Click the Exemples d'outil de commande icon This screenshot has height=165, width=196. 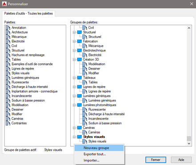click(x=8, y=64)
